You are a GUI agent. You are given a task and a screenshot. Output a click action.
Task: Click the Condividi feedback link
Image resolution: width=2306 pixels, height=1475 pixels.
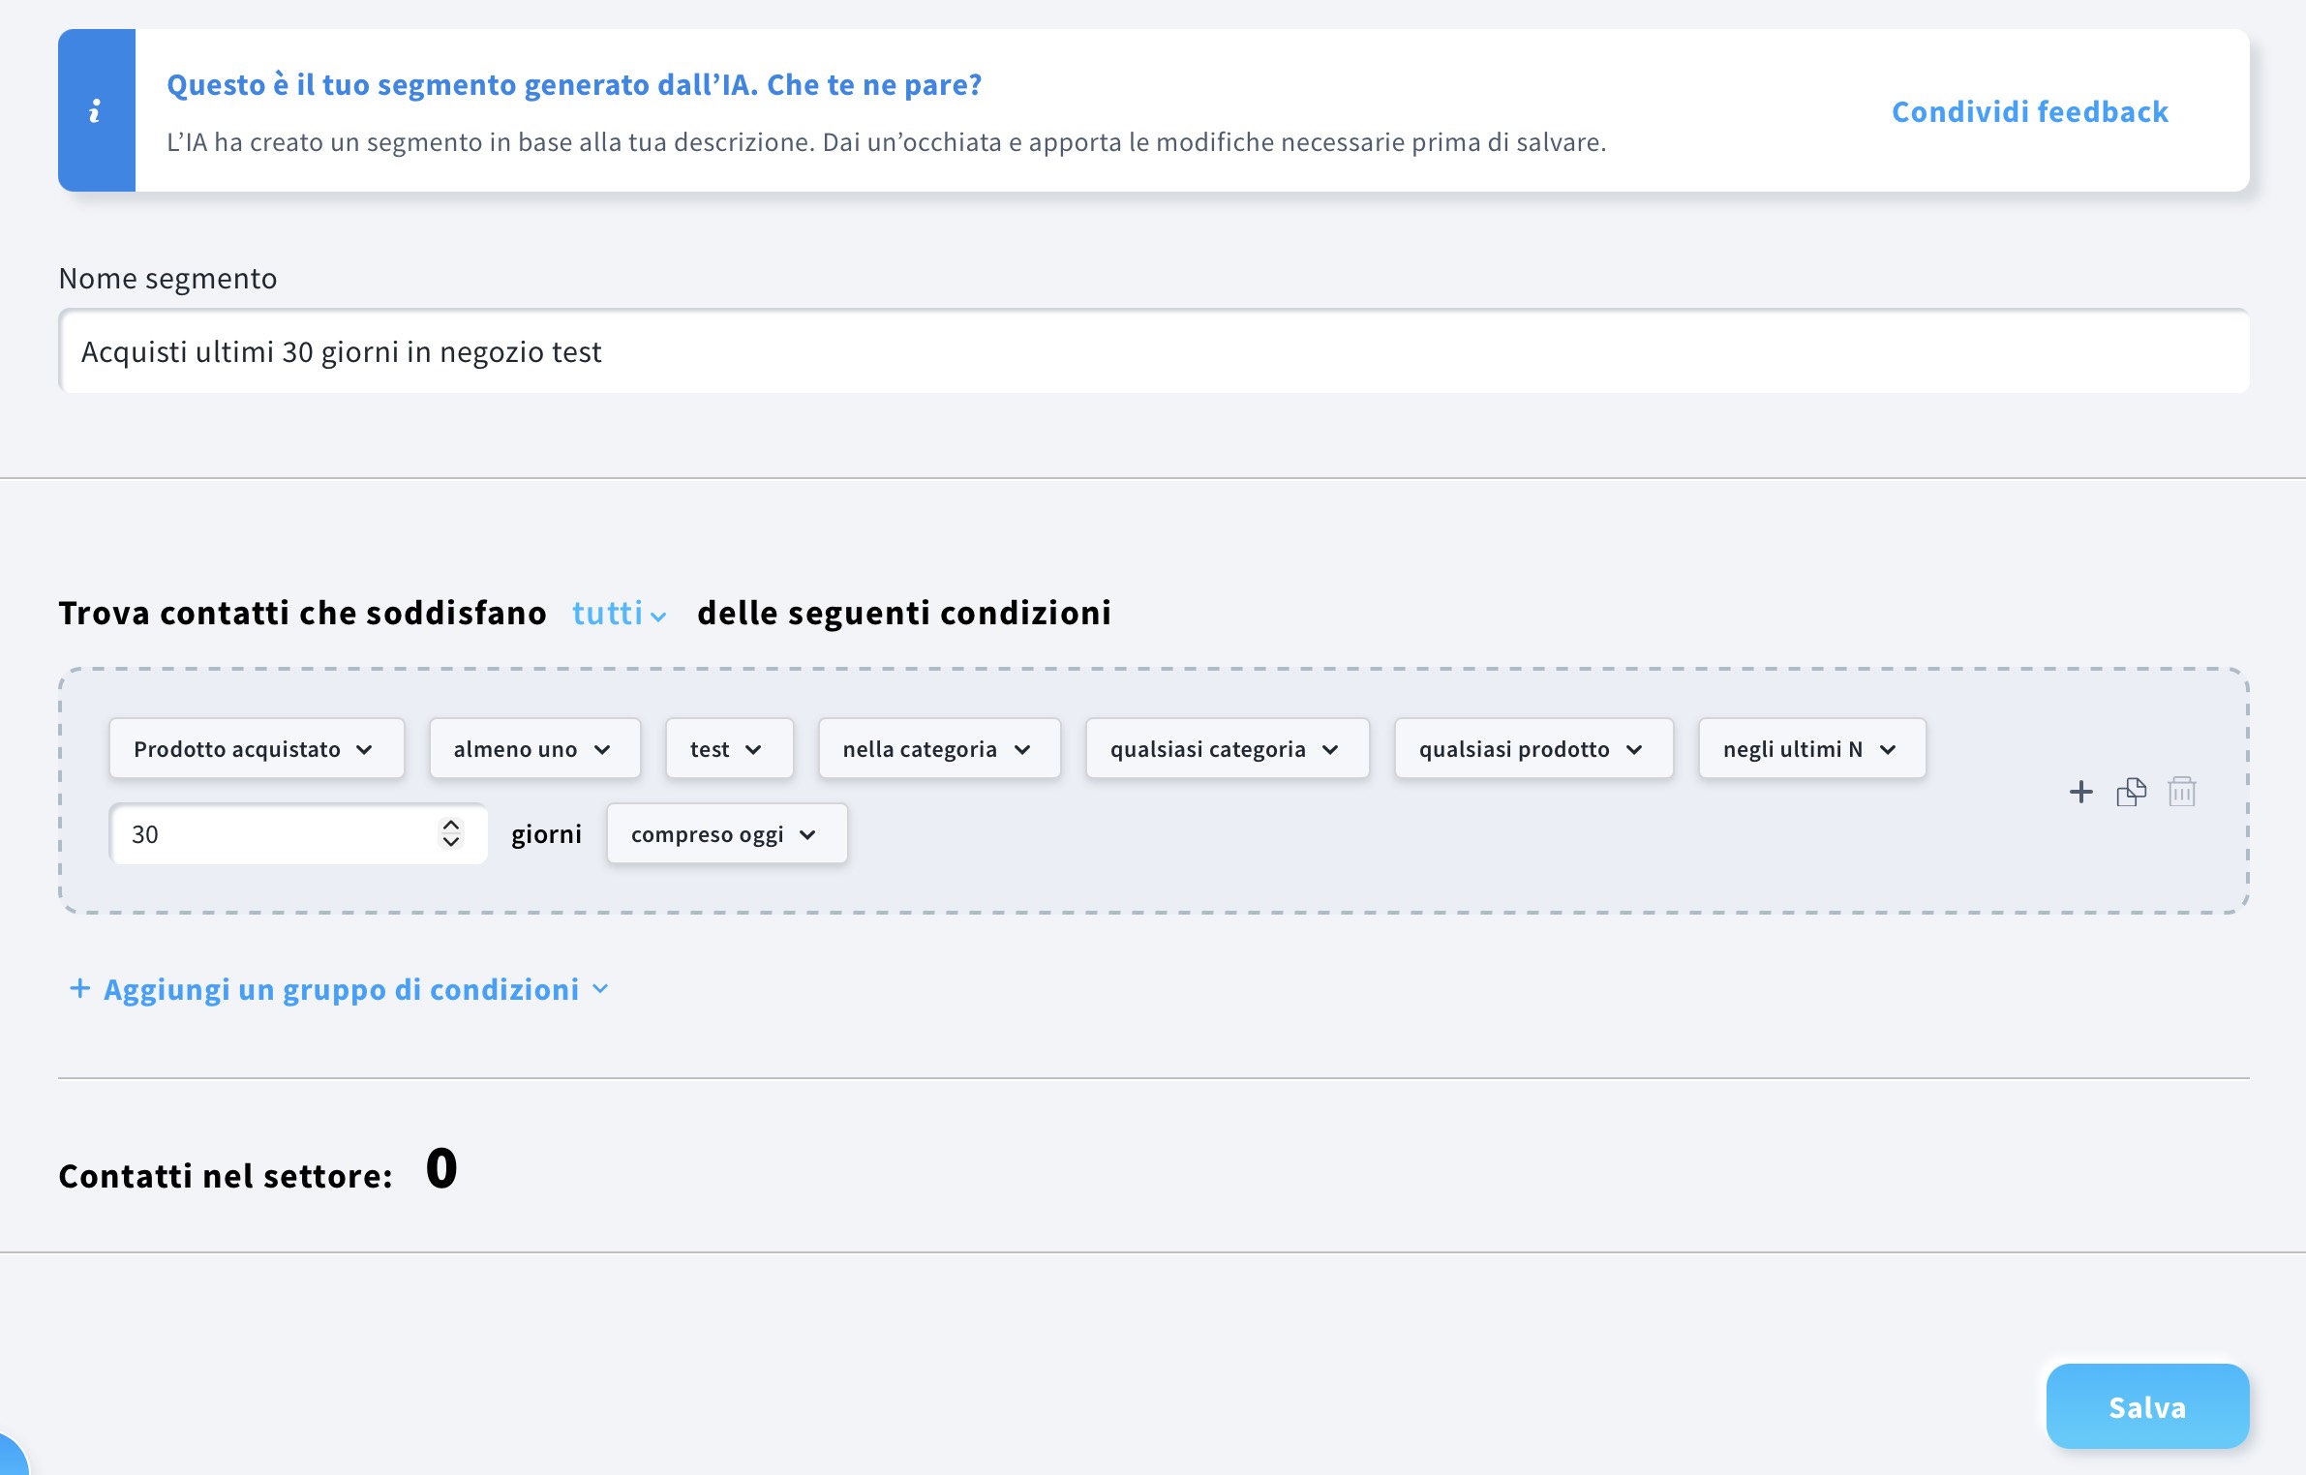click(2029, 111)
